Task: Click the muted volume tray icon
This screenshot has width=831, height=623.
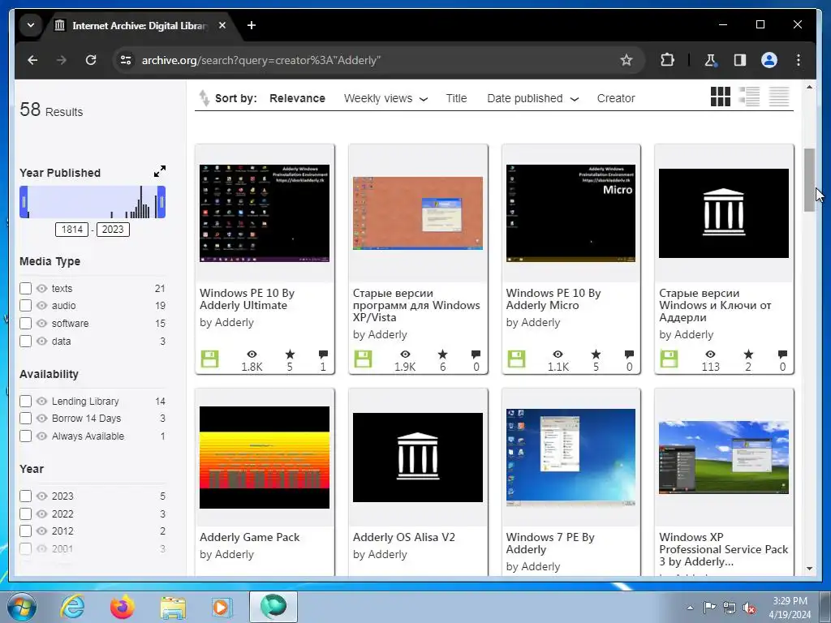Action: coord(749,608)
